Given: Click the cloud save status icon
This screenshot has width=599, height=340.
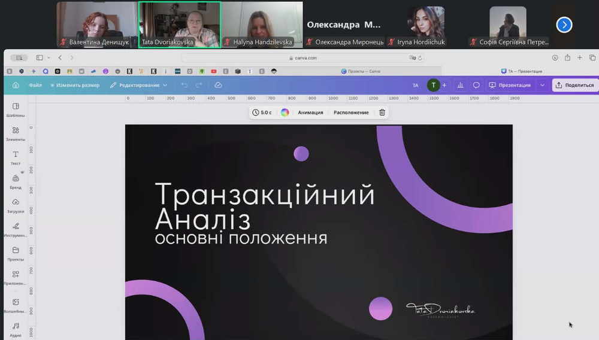Looking at the screenshot, I should coord(218,85).
